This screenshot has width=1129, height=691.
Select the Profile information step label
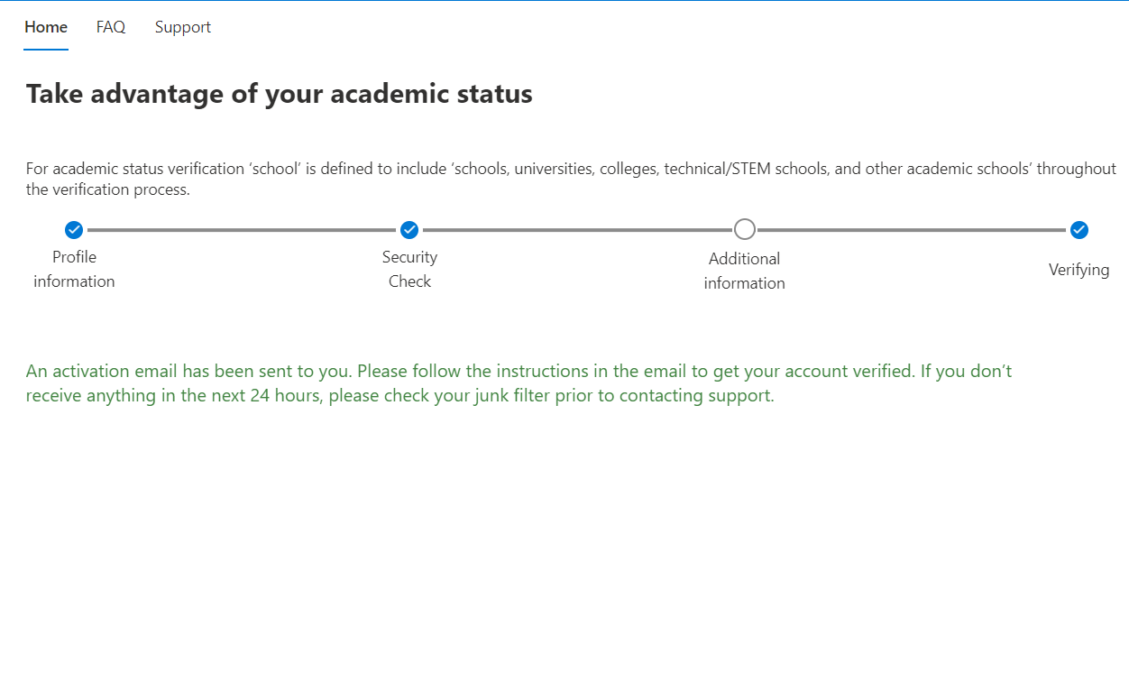point(74,269)
